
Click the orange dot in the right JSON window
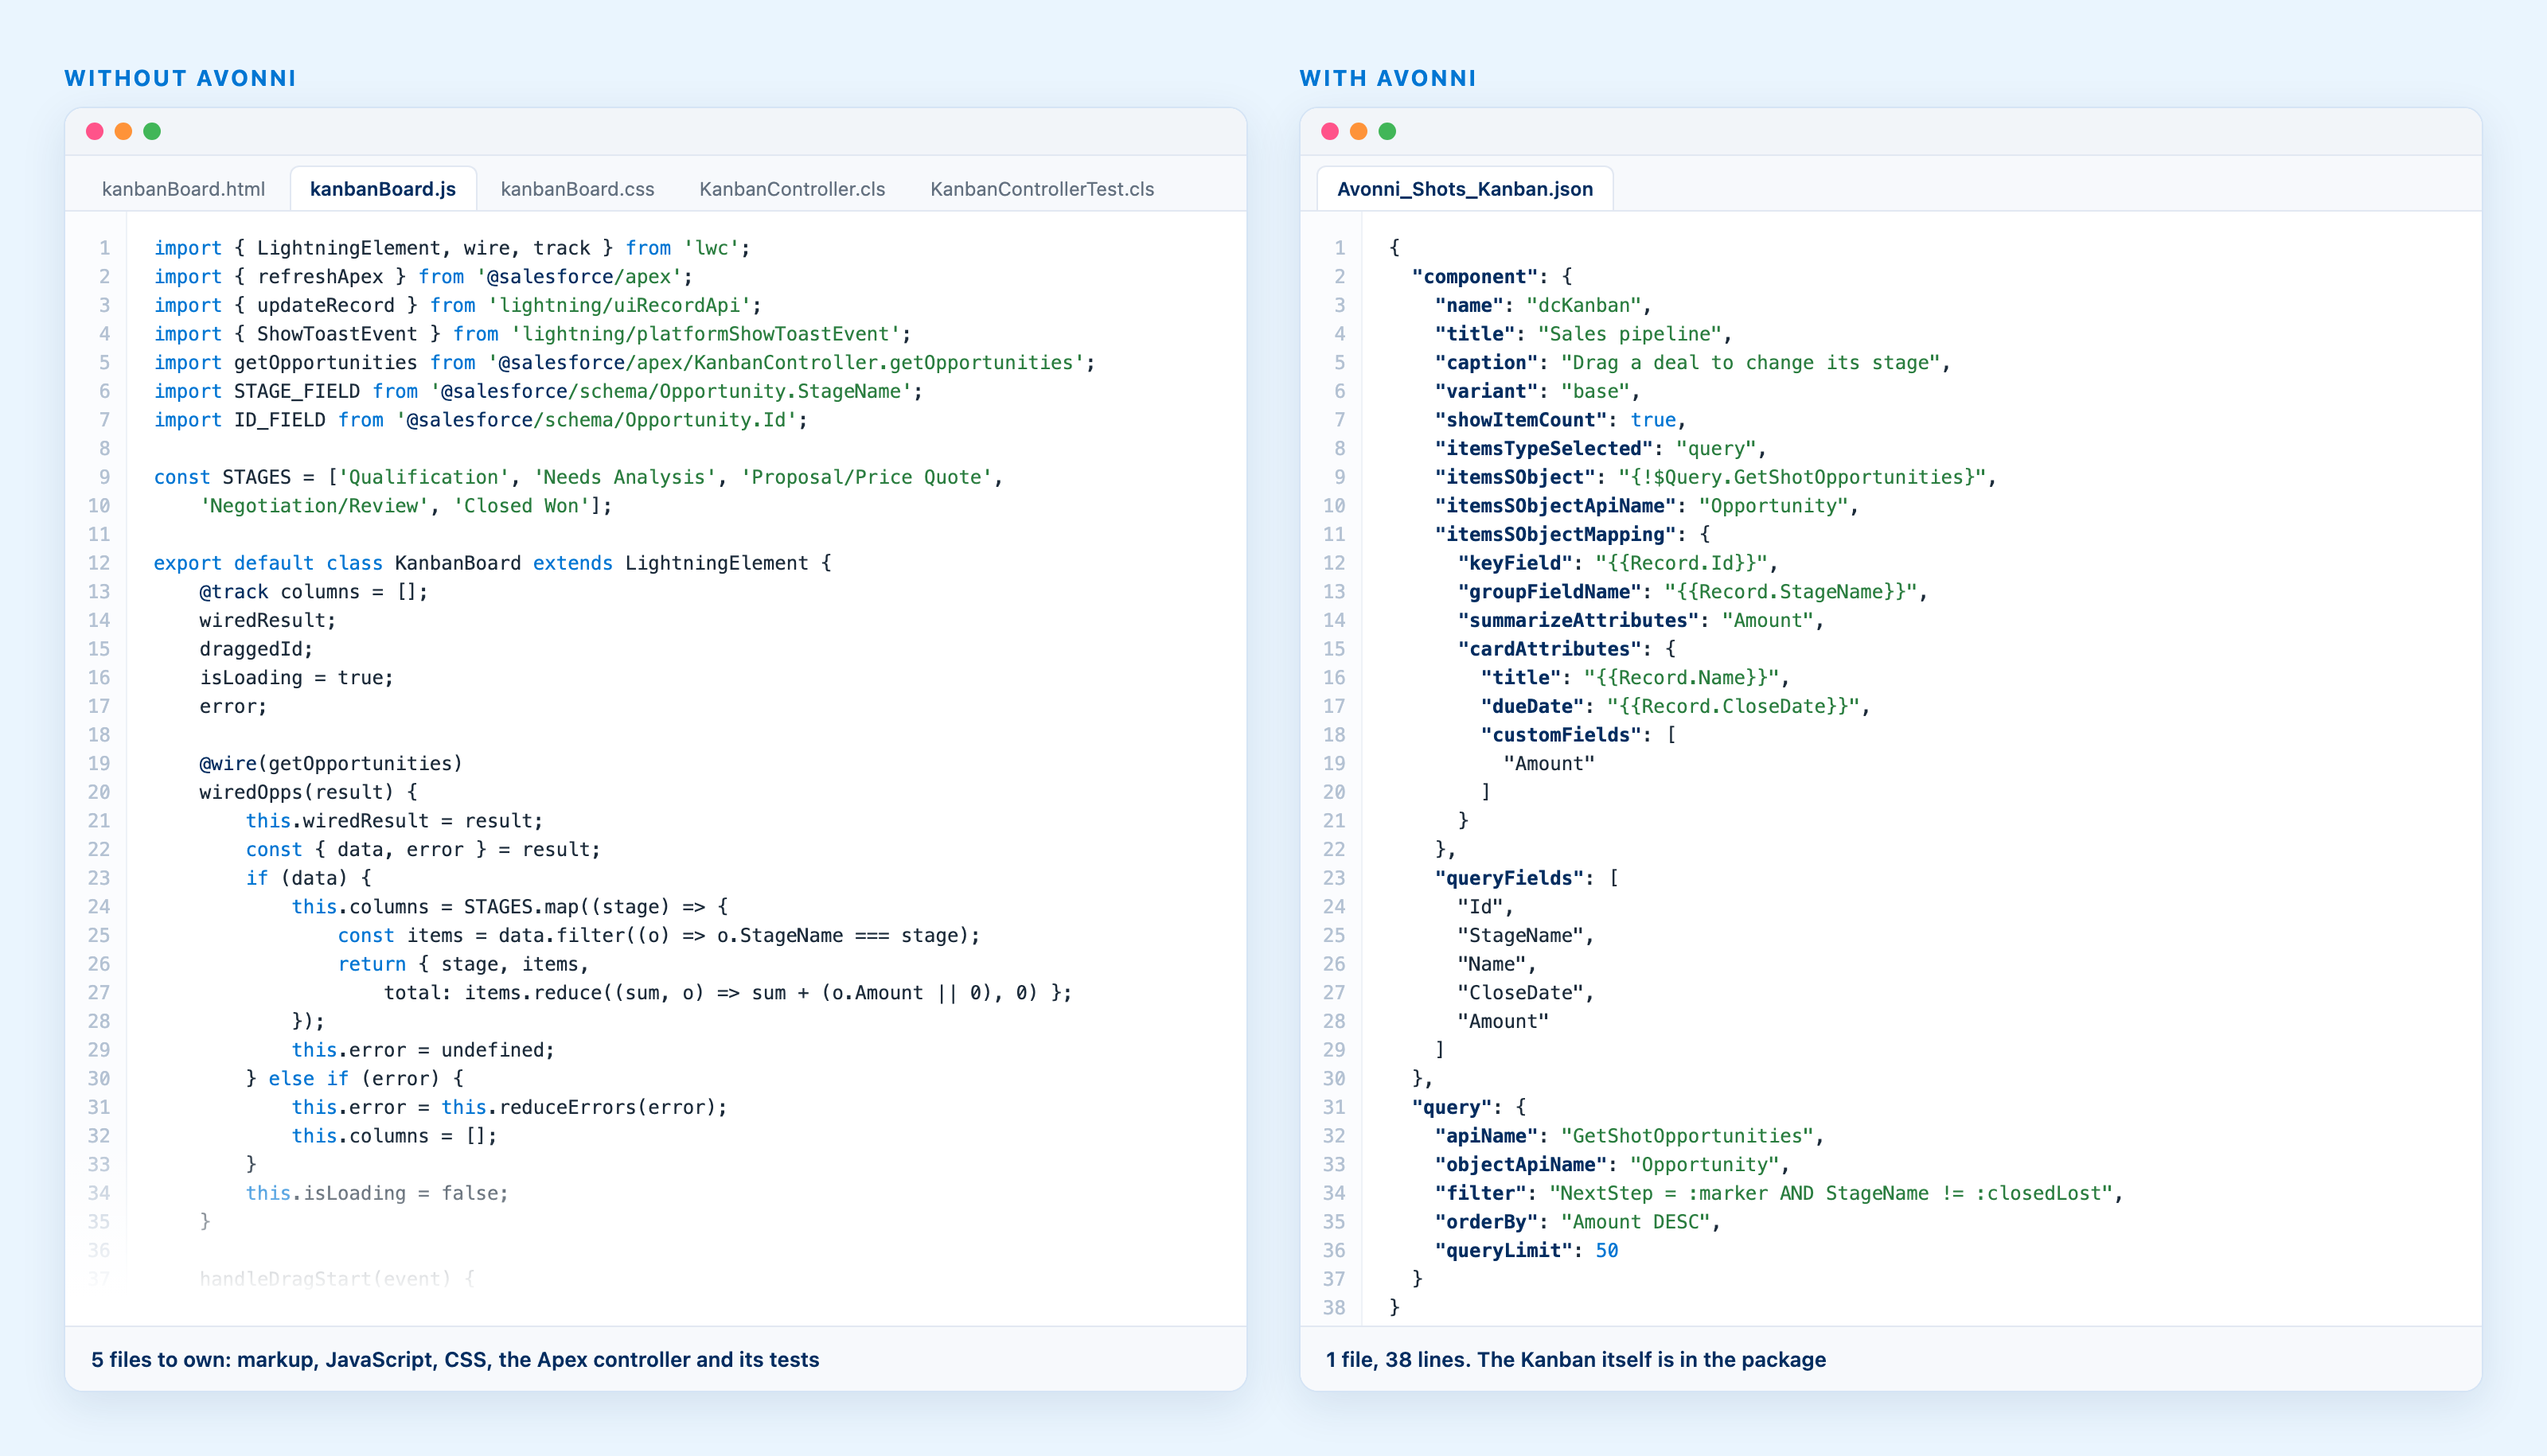tap(1359, 131)
